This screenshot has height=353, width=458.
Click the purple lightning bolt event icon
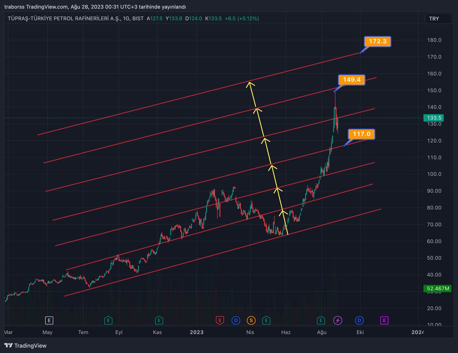click(x=338, y=320)
